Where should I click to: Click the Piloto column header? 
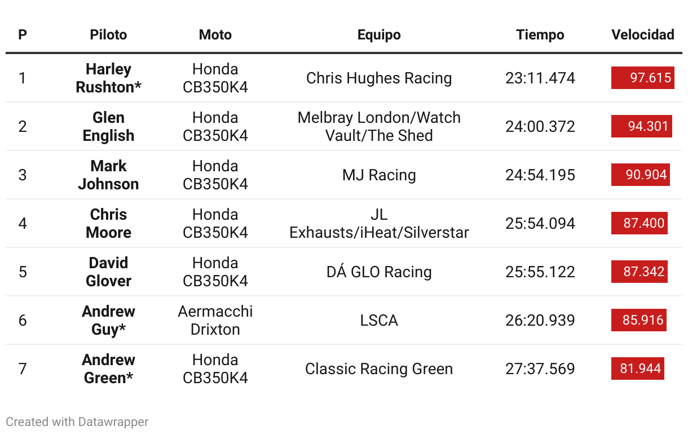click(x=108, y=35)
